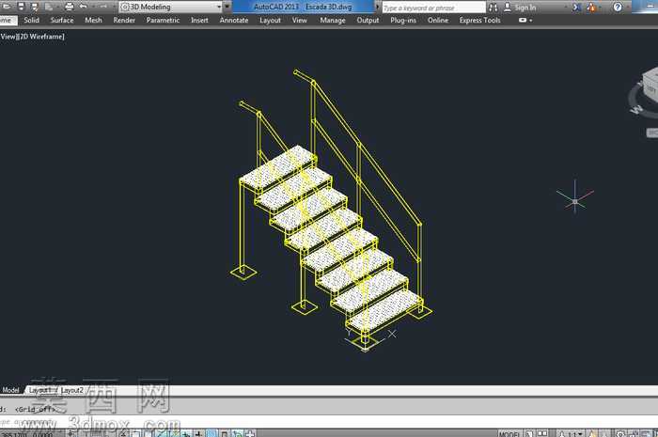
Task: Click the Autodesk 360 triangle icon
Action: [x=591, y=8]
